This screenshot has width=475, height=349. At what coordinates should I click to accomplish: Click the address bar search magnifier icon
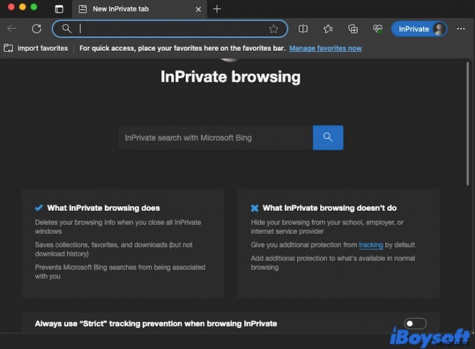pyautogui.click(x=66, y=28)
